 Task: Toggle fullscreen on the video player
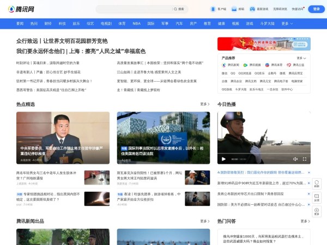(x=305, y=159)
